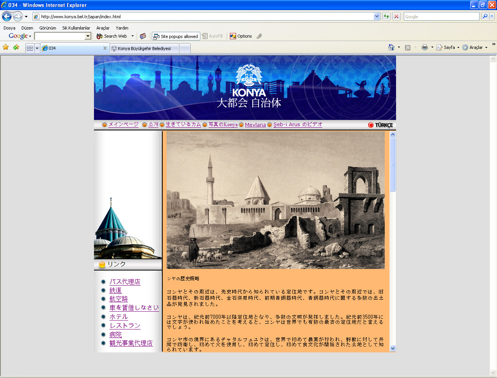Click the Refresh page icon
This screenshot has width=497, height=378.
[x=386, y=16]
